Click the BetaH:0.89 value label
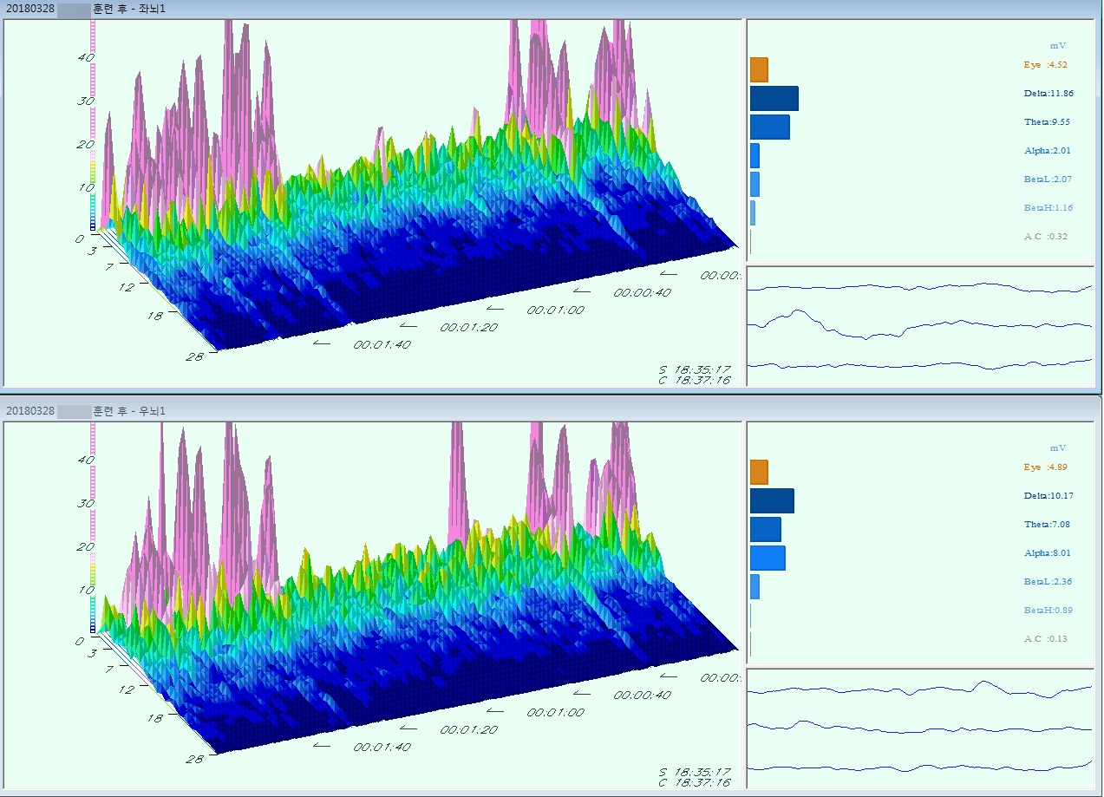Screen dimensions: 1104x797 [x=1048, y=610]
